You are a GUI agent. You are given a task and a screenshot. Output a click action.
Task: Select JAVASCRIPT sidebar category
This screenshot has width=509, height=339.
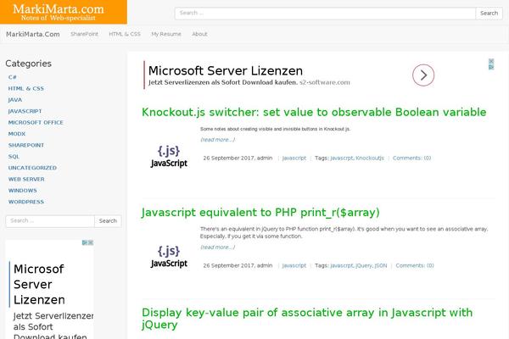pyautogui.click(x=25, y=111)
